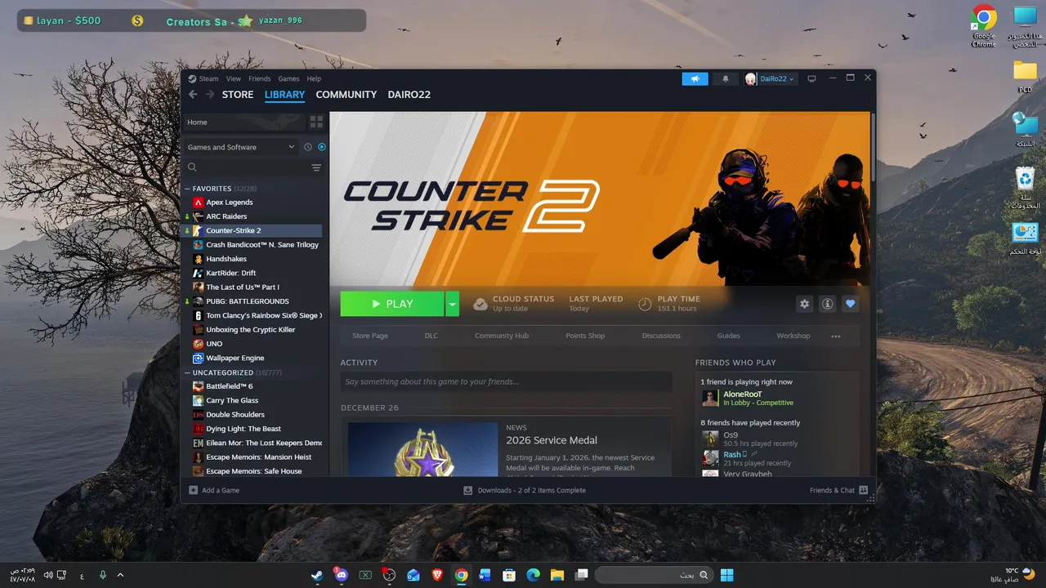Screen dimensions: 1046x588
Task: Open Google Chrome desktop shortcut
Action: pos(984,26)
